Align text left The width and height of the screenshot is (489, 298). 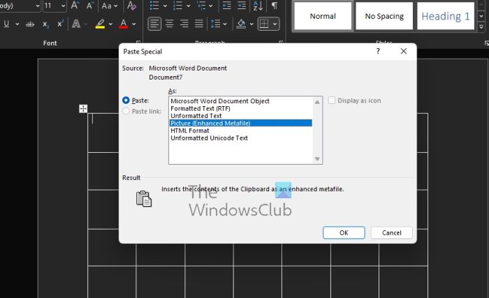tap(154, 24)
